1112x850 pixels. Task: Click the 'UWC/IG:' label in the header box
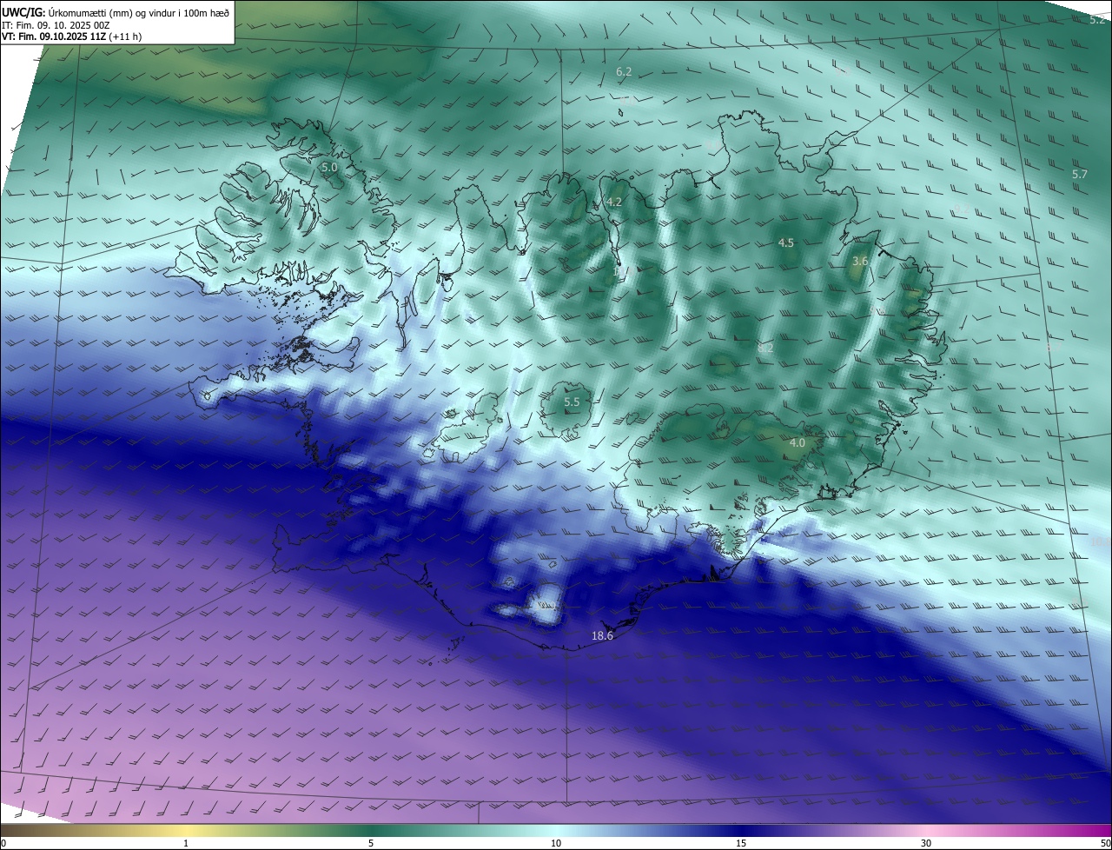click(23, 12)
